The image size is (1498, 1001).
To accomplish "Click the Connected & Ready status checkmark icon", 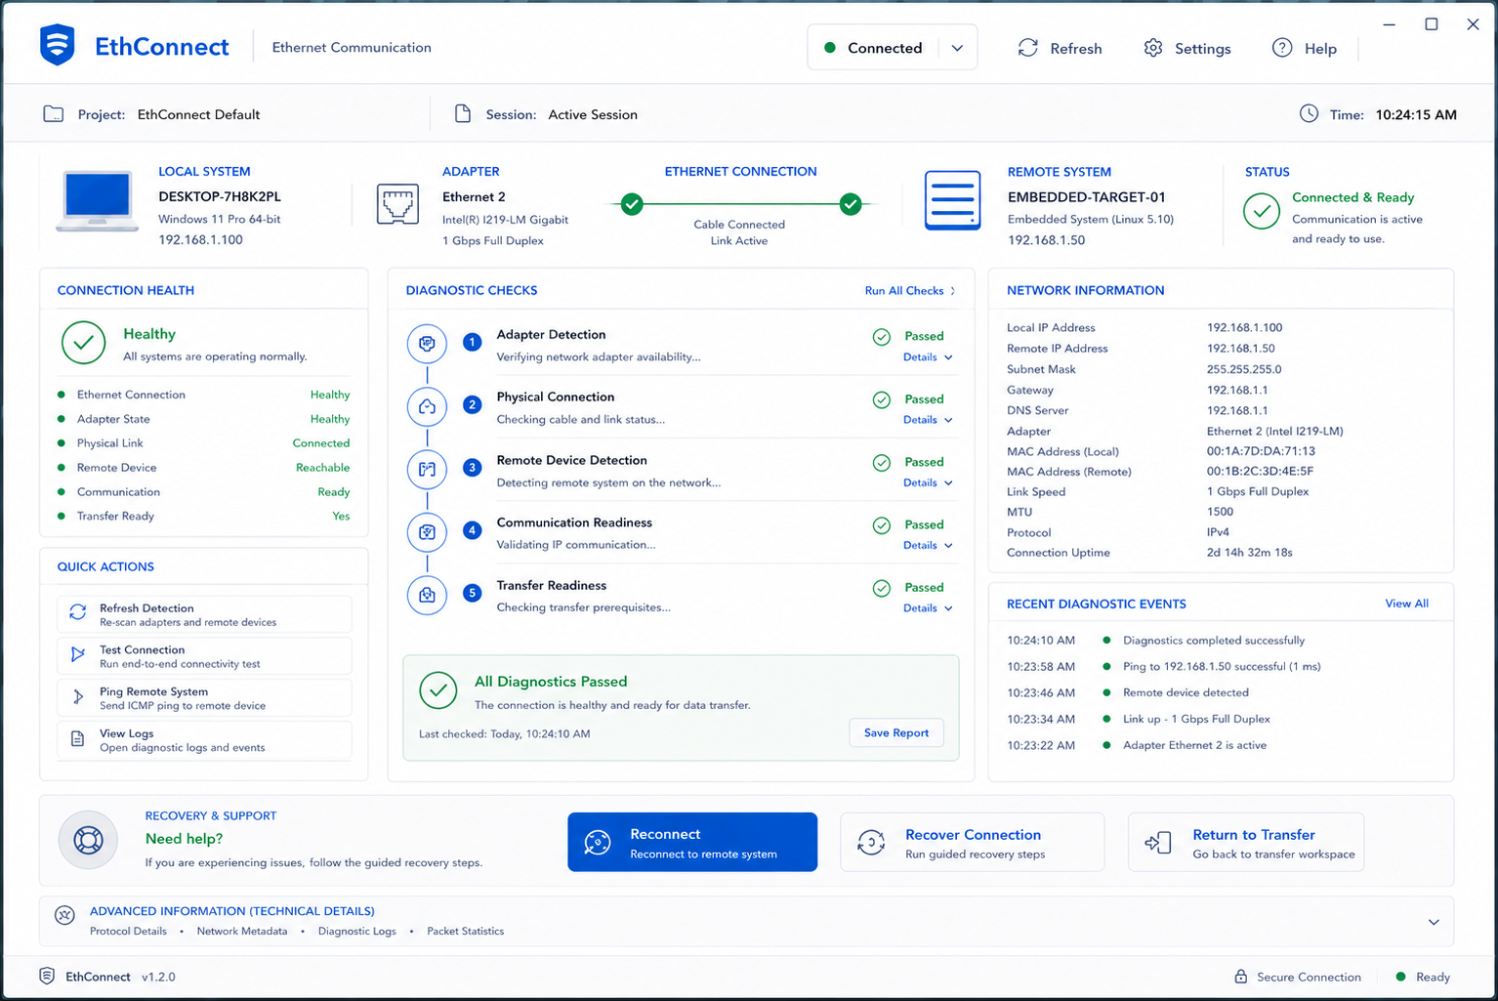I will (1262, 210).
